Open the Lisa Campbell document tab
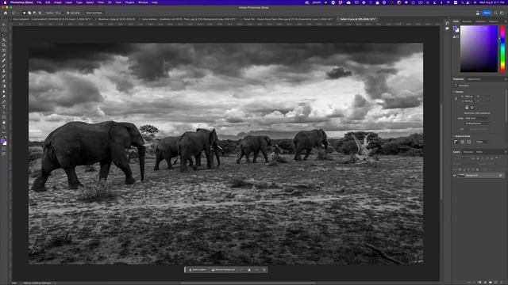This screenshot has height=285, width=508. pos(51,19)
